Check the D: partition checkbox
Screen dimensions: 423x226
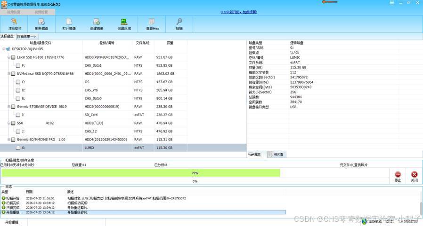pos(18,90)
